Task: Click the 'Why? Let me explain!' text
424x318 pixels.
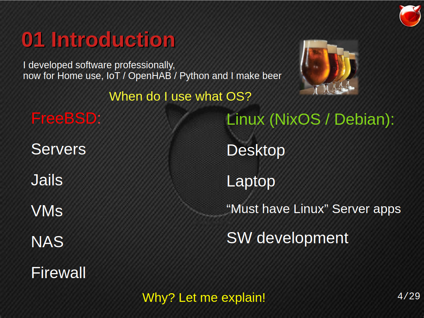Action: click(204, 298)
